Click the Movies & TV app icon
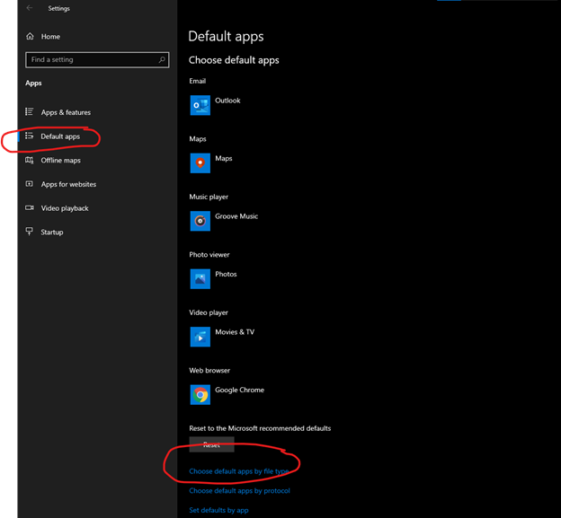The image size is (561, 518). (x=200, y=337)
